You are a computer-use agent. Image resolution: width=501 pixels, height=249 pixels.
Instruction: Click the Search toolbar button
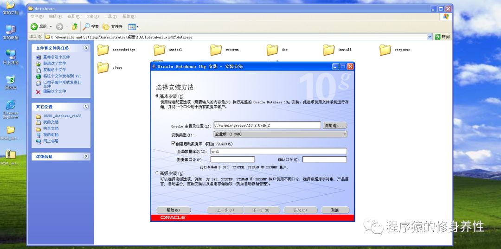[91, 26]
